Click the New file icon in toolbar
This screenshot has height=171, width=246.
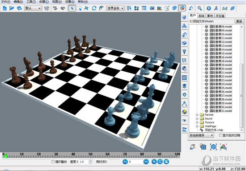[x=4, y=8]
